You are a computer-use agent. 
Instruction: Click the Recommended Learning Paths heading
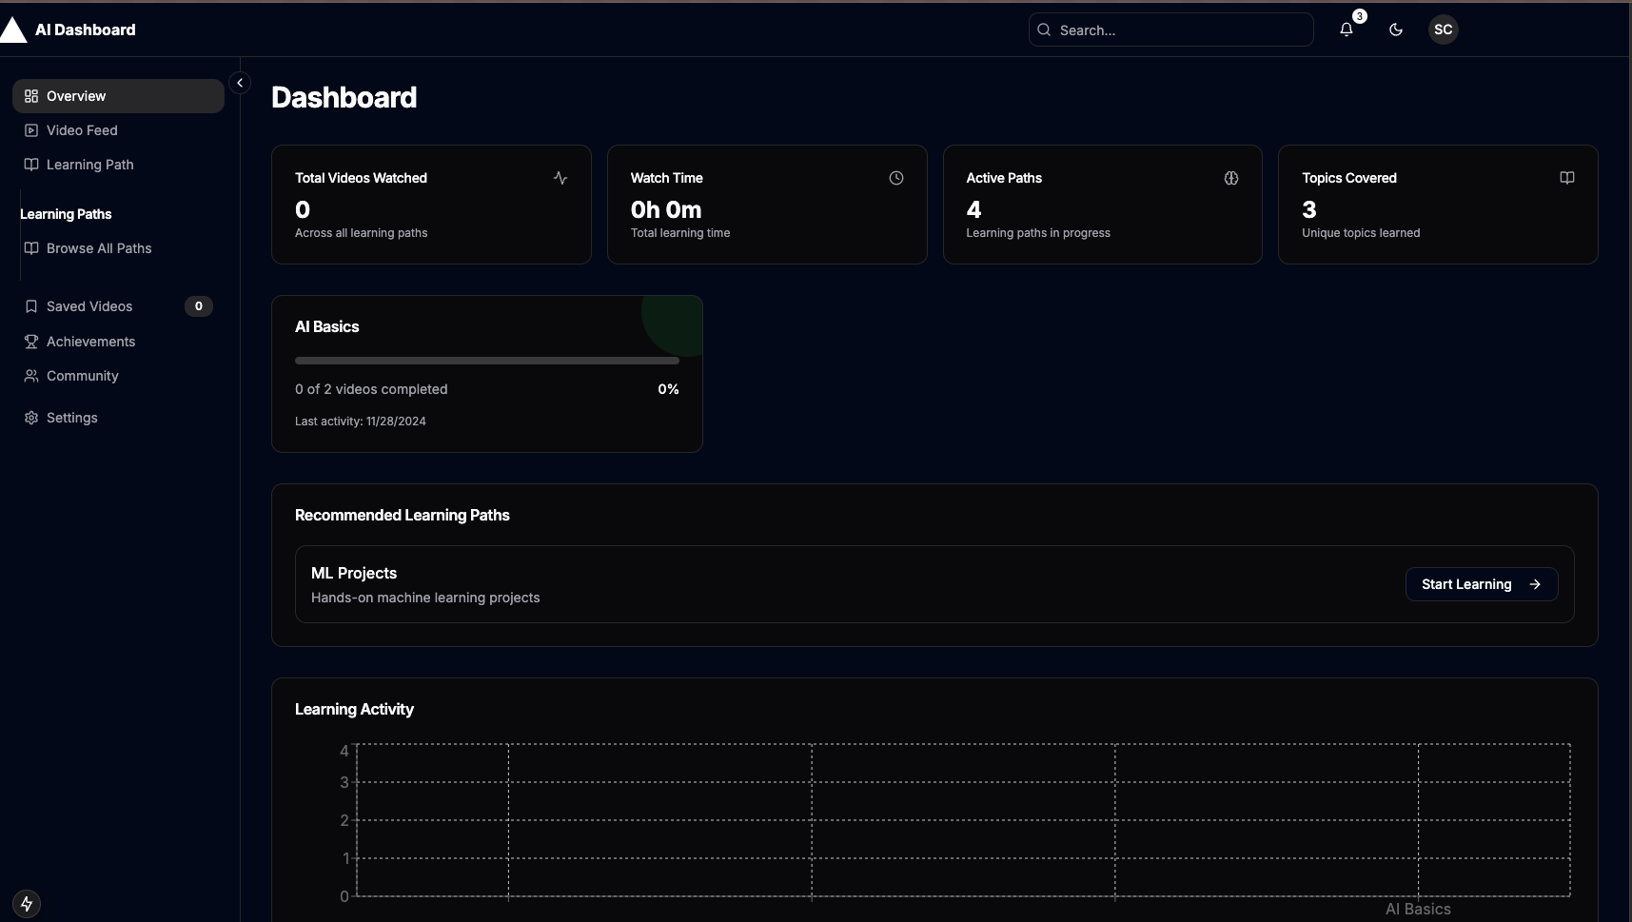coord(403,515)
